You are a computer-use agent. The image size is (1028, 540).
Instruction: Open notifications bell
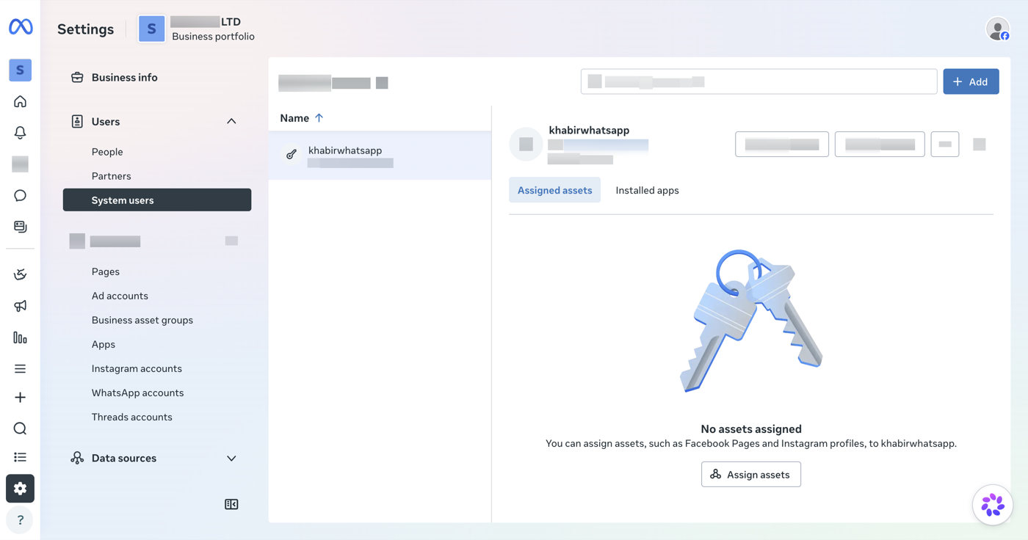tap(21, 133)
